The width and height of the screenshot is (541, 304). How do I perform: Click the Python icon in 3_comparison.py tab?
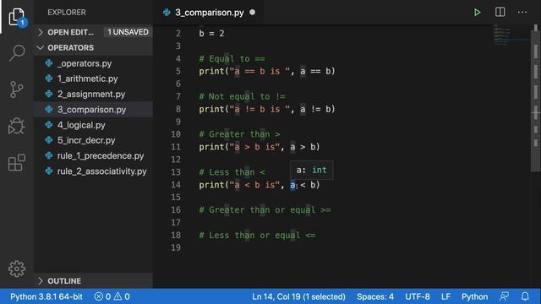pos(167,13)
